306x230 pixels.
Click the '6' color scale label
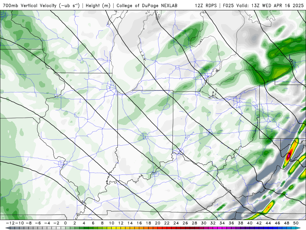point(93,223)
